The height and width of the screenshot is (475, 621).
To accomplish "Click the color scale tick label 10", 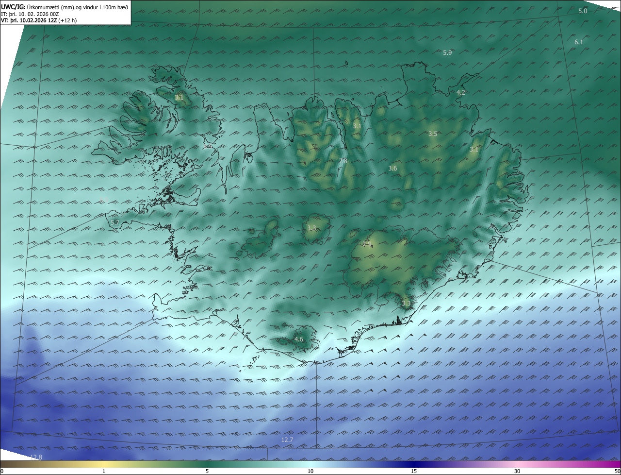I will coord(310,471).
